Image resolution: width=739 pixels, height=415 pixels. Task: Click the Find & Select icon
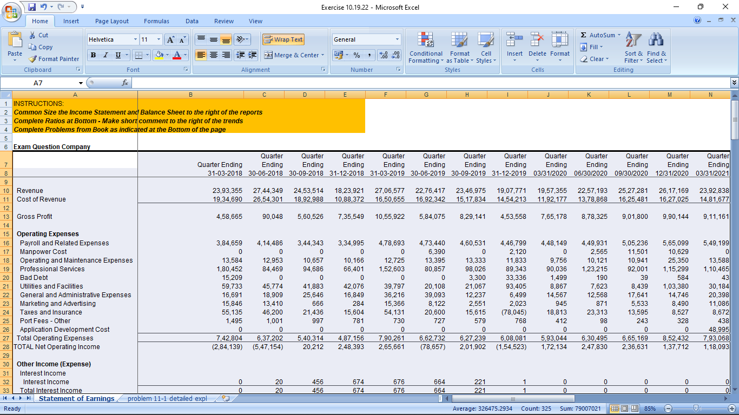[656, 48]
